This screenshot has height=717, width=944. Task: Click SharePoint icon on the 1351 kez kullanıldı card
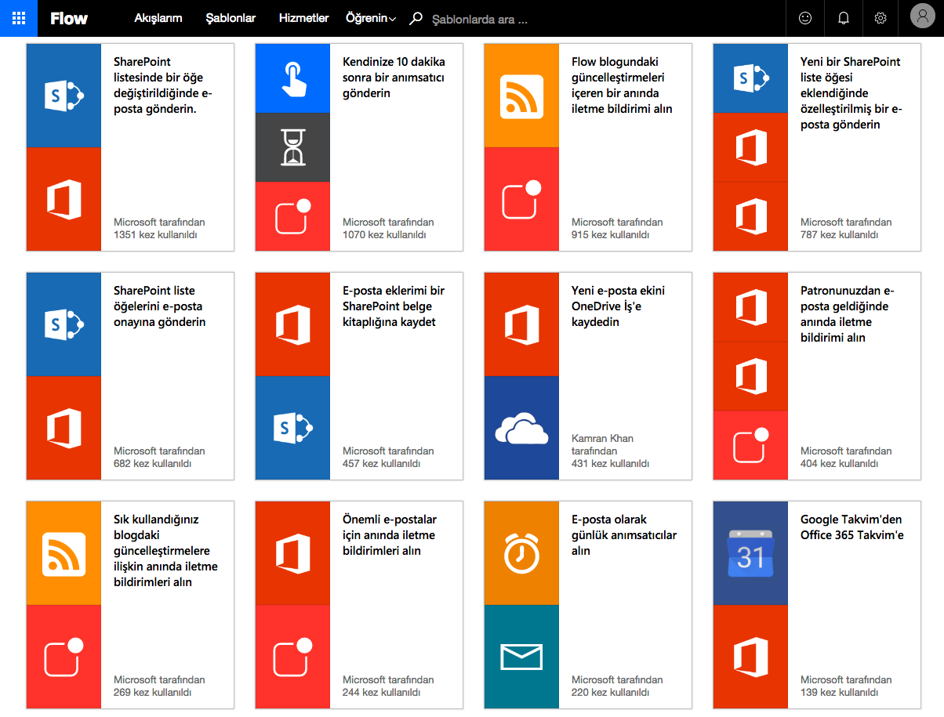pos(64,96)
